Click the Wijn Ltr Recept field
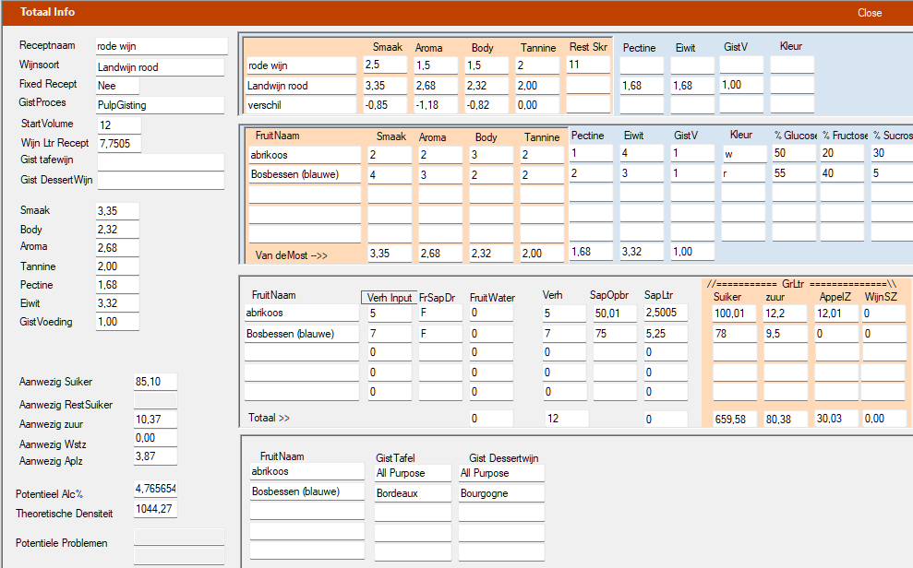The height and width of the screenshot is (568, 913). (x=118, y=143)
